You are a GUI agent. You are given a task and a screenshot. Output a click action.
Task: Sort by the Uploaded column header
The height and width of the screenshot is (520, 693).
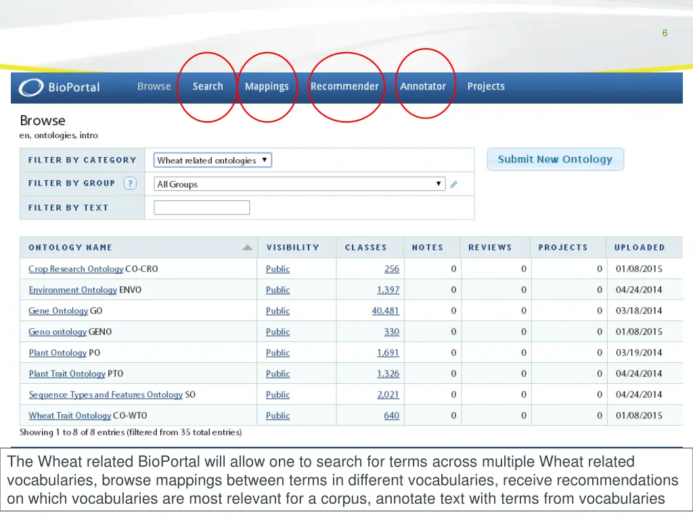[x=640, y=248]
